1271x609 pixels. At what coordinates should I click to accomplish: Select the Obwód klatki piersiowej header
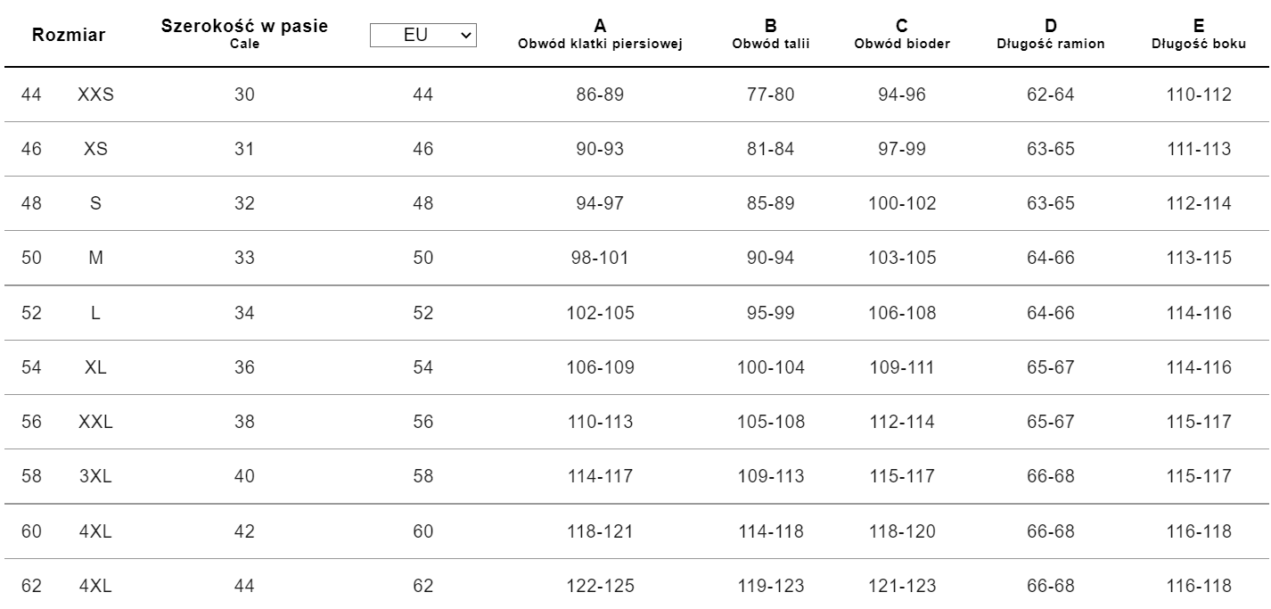[601, 35]
